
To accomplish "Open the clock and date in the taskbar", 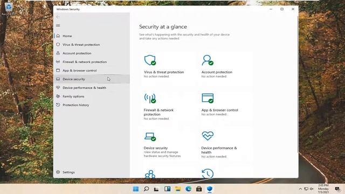I will coord(323,189).
